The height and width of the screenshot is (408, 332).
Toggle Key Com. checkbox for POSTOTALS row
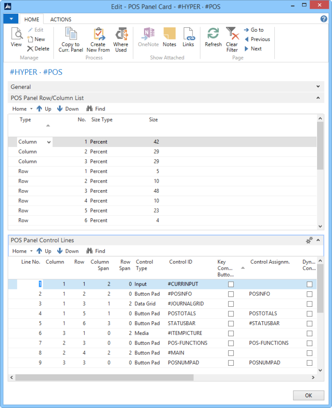[231, 314]
